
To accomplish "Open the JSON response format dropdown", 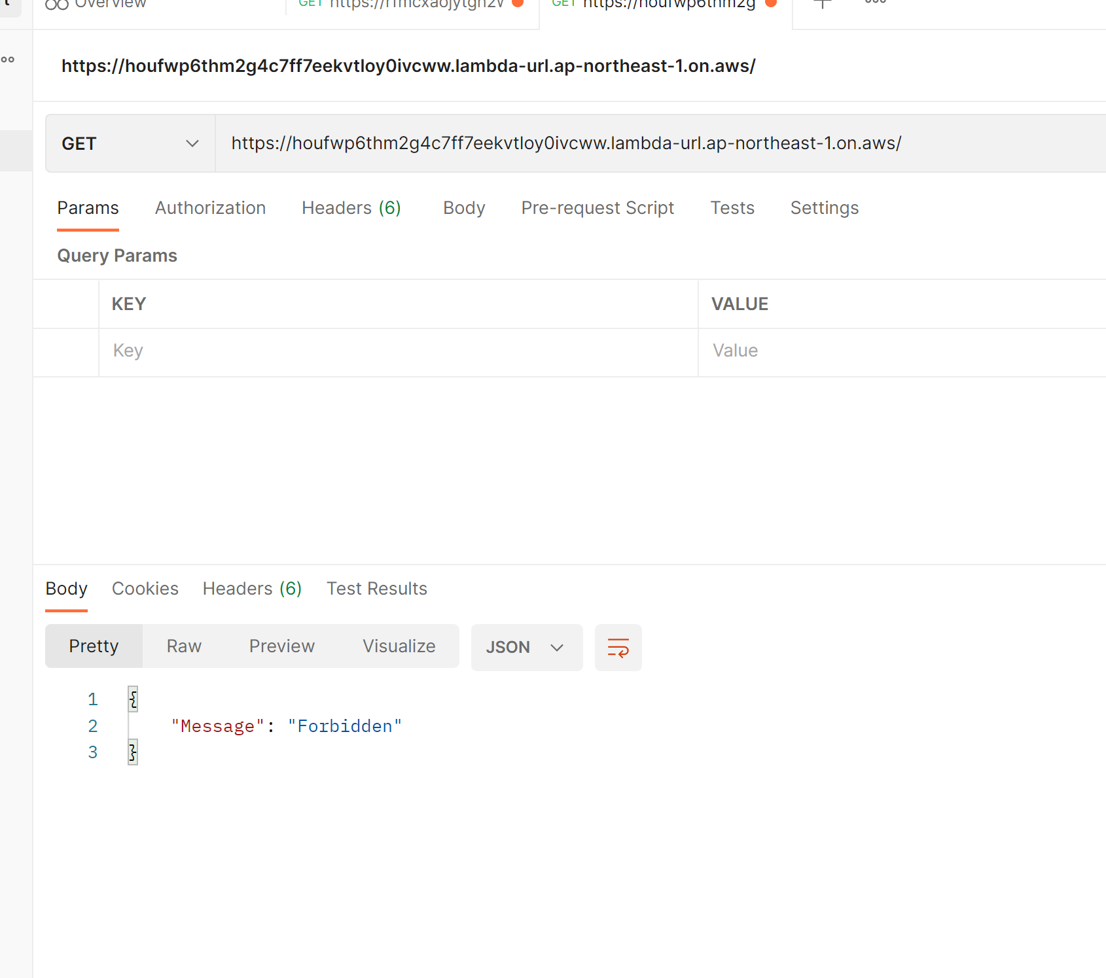I will pyautogui.click(x=527, y=648).
